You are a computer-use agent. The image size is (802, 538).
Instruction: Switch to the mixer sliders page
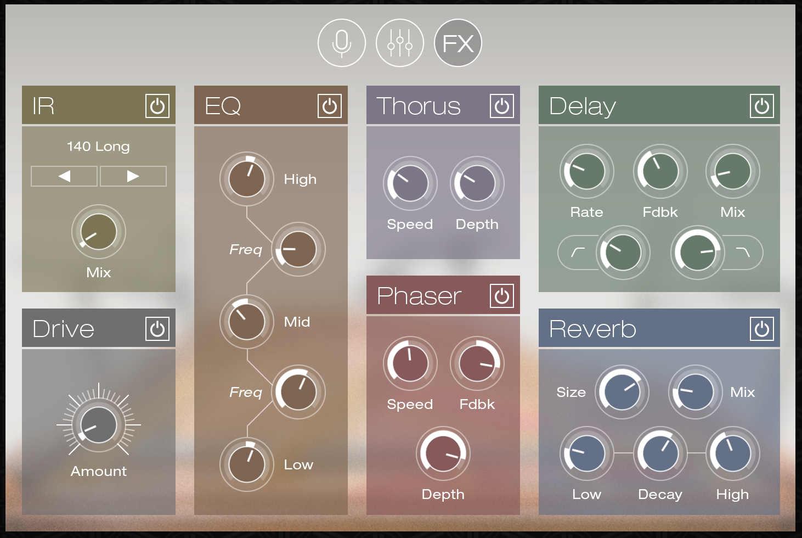coord(400,43)
